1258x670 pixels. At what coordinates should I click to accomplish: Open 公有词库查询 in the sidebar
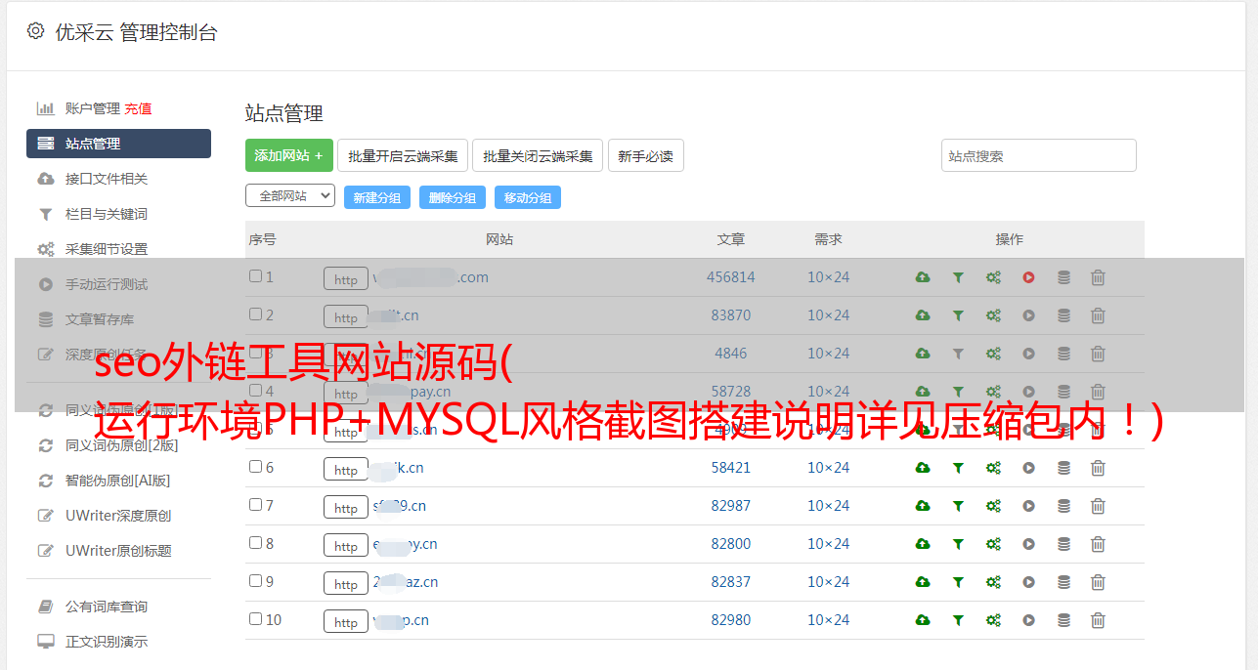106,607
